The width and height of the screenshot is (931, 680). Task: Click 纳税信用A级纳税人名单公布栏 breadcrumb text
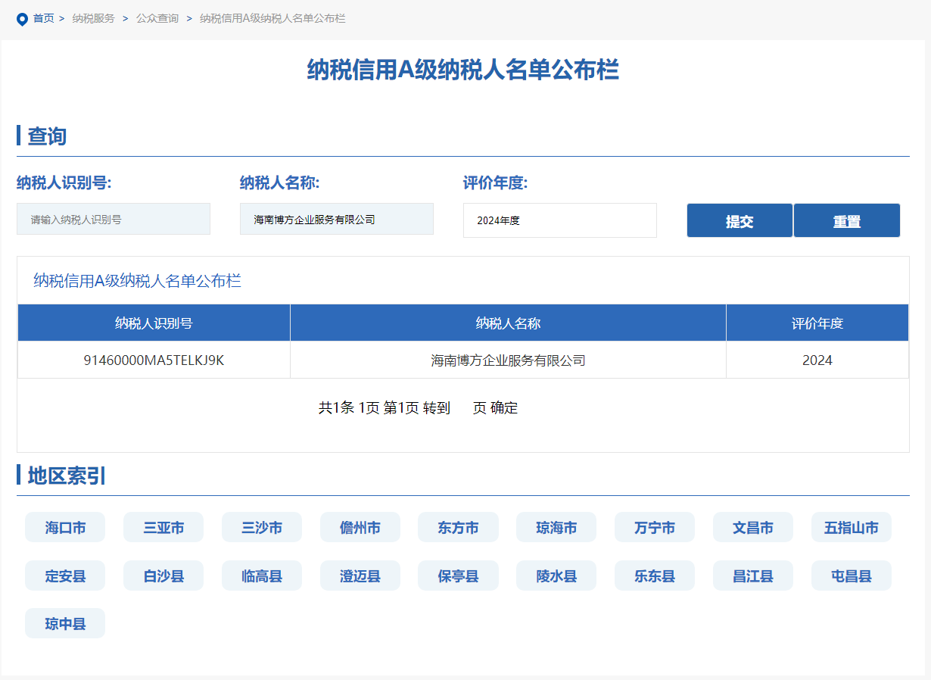pyautogui.click(x=272, y=18)
